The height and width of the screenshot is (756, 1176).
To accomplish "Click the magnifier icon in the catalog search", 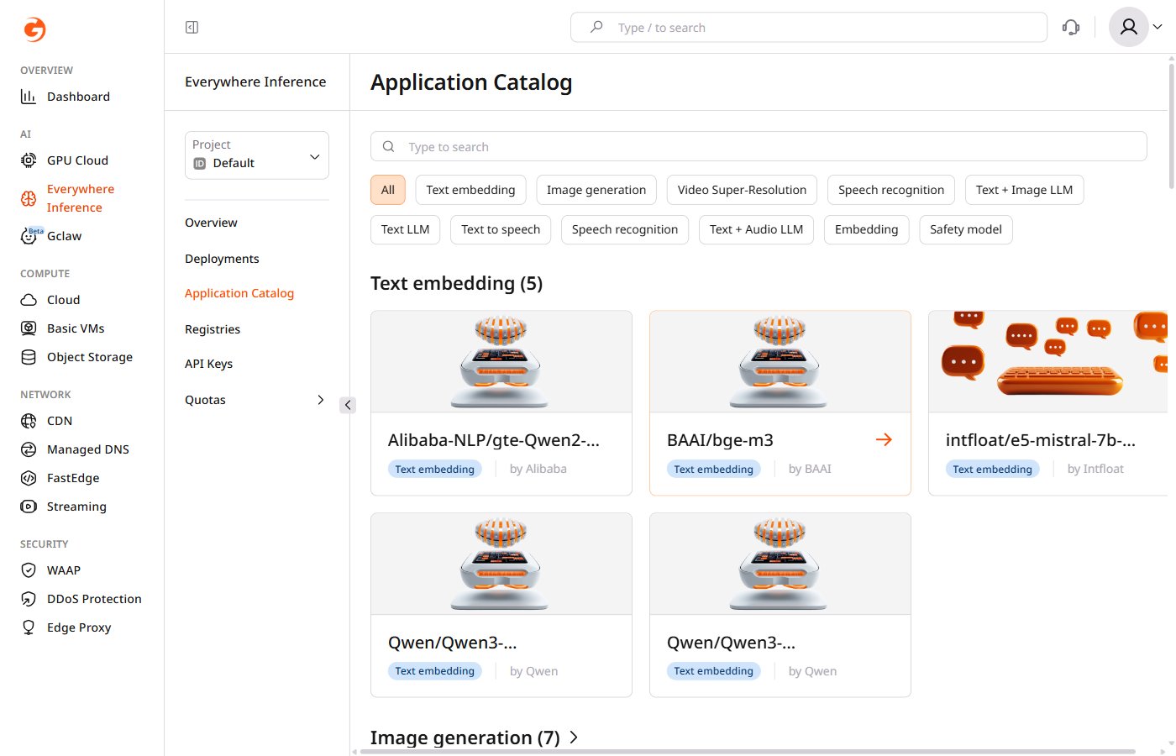I will click(389, 146).
